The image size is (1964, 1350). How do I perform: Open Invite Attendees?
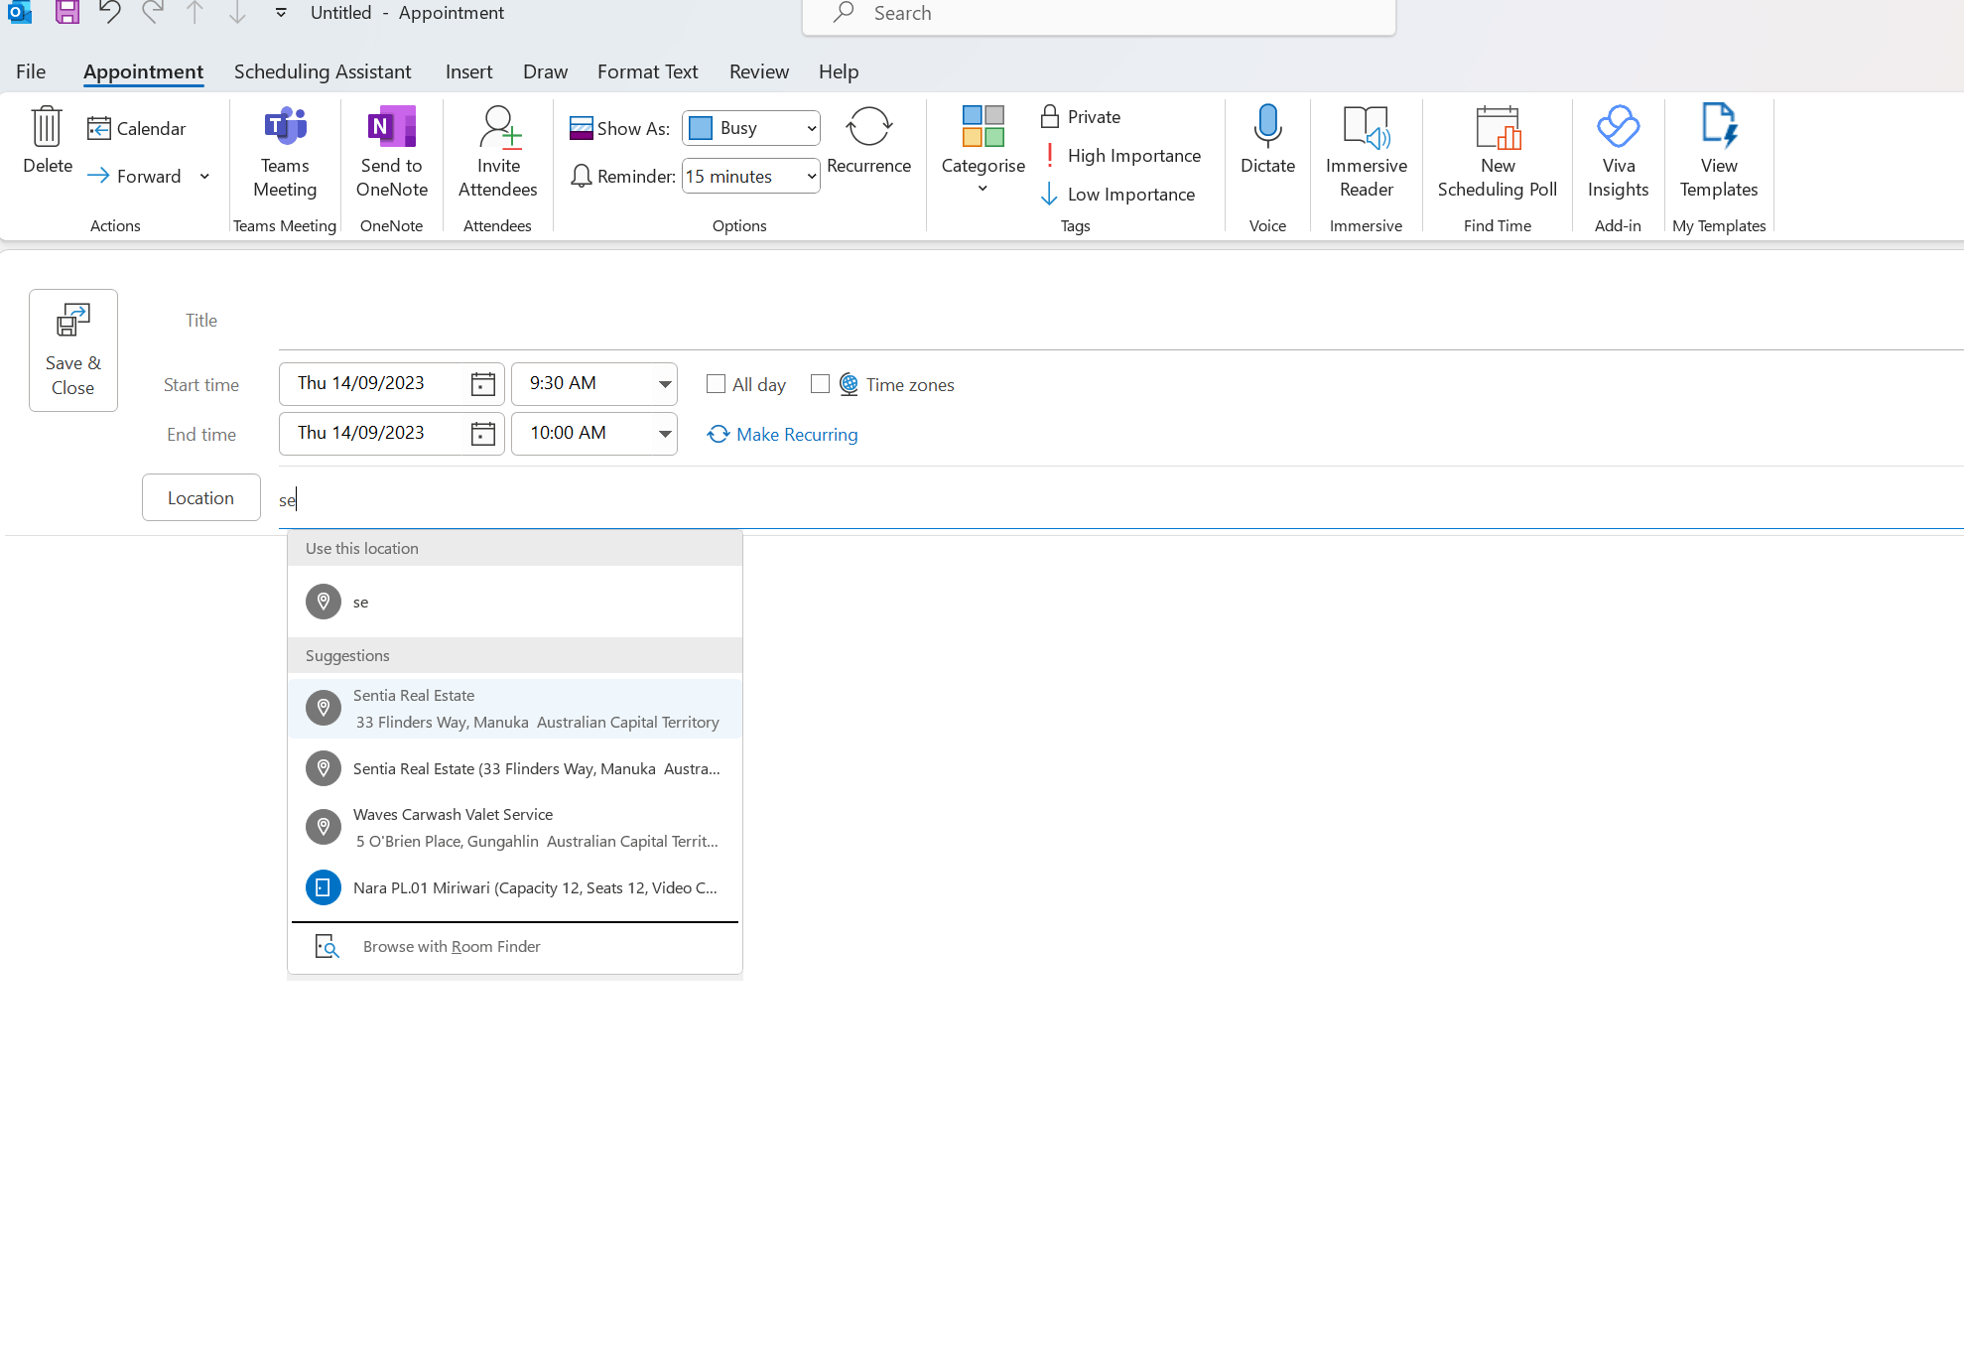click(x=498, y=127)
